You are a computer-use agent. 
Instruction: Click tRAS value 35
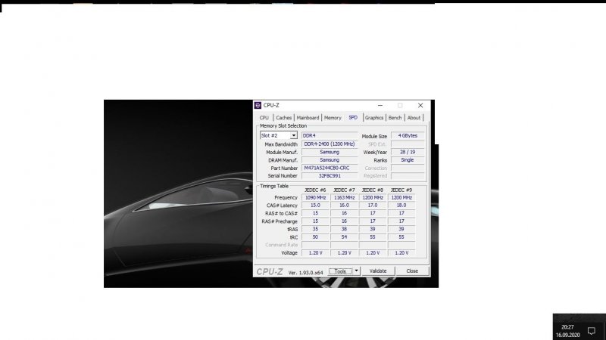point(315,229)
